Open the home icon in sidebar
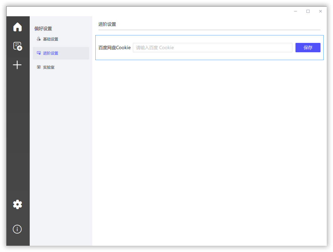Viewport: 333px width, 252px height. tap(18, 27)
